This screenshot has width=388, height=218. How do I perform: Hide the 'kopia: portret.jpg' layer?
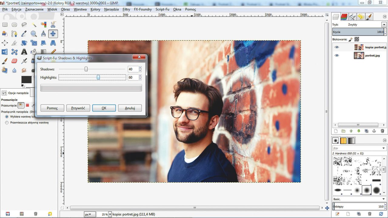tap(336, 47)
